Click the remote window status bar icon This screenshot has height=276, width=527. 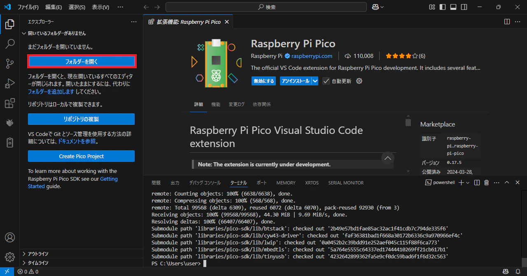pos(7,271)
